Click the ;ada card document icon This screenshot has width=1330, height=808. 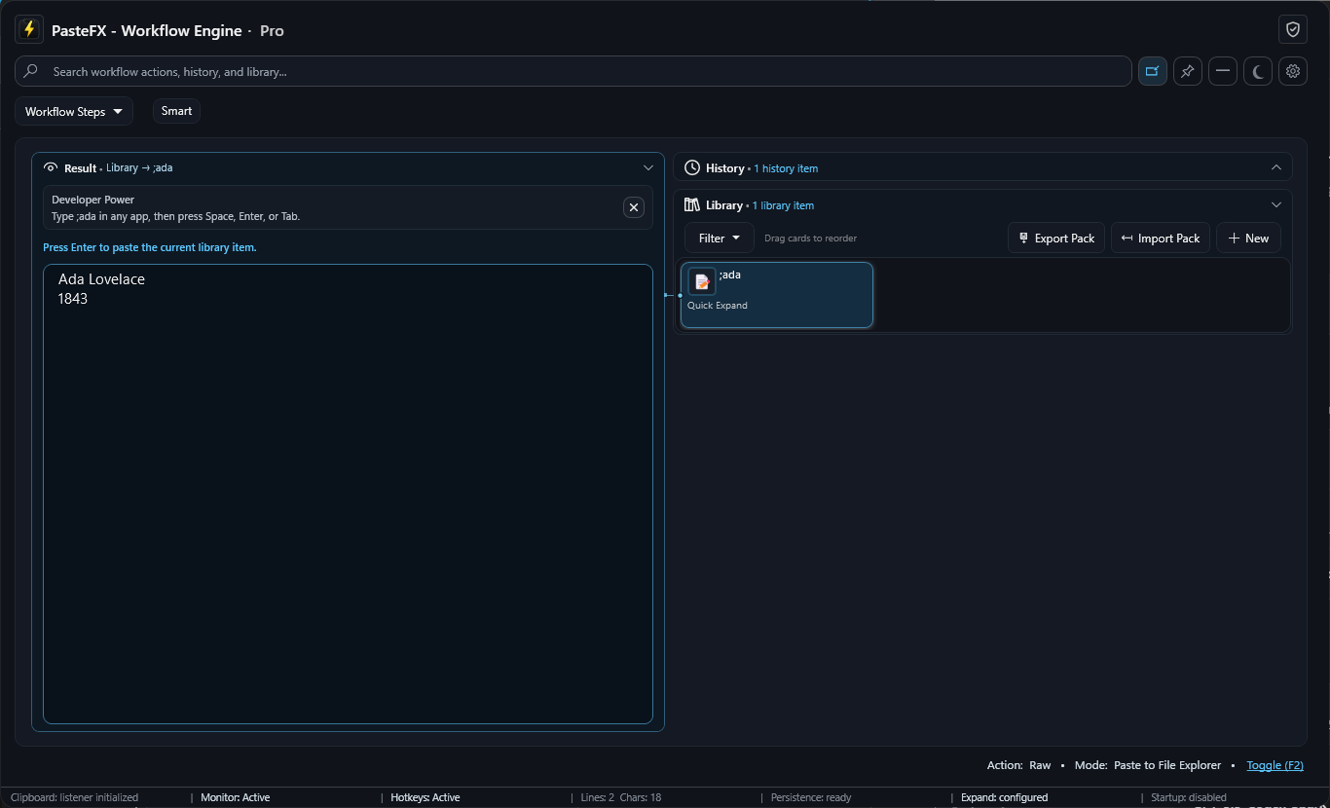tap(702, 281)
